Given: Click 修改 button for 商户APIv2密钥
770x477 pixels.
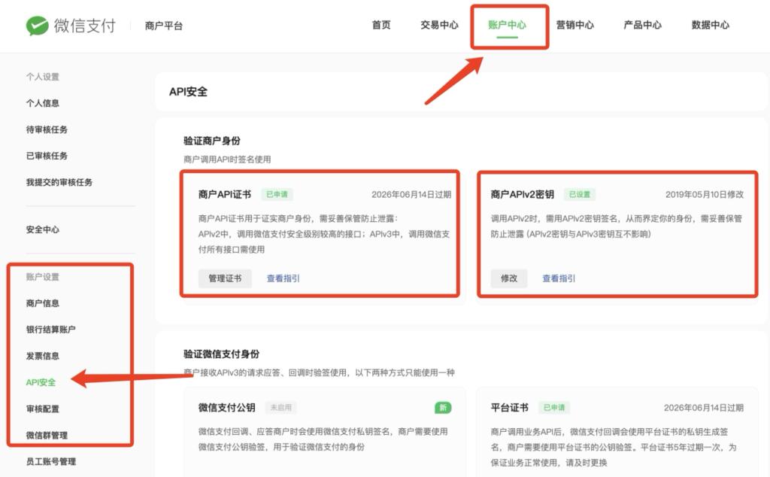Looking at the screenshot, I should pos(509,278).
